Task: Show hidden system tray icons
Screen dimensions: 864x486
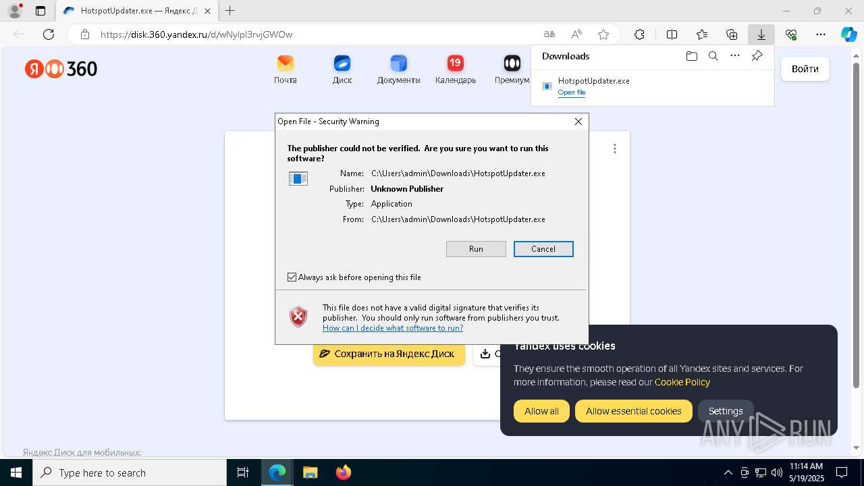Action: [728, 473]
